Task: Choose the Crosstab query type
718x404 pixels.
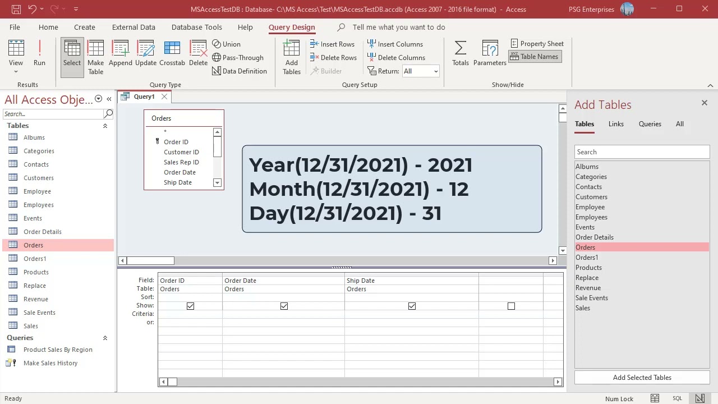Action: pyautogui.click(x=172, y=54)
